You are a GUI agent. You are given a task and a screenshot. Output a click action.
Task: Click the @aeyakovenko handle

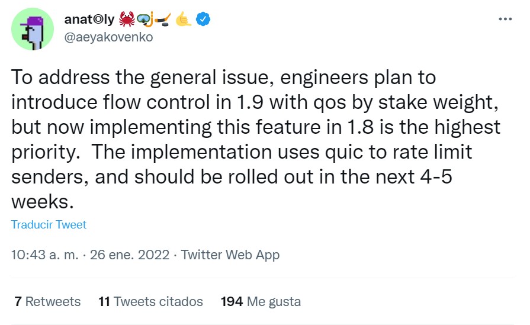coord(108,37)
